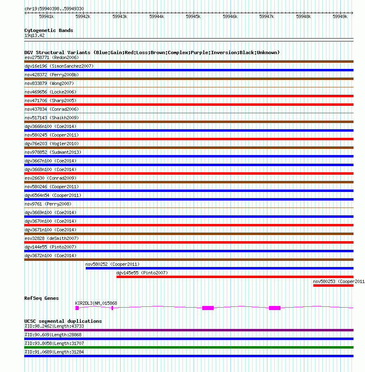The width and height of the screenshot is (365, 372).
Task: Click the nsv580253 (Cooper2011) label
Action: [339, 282]
